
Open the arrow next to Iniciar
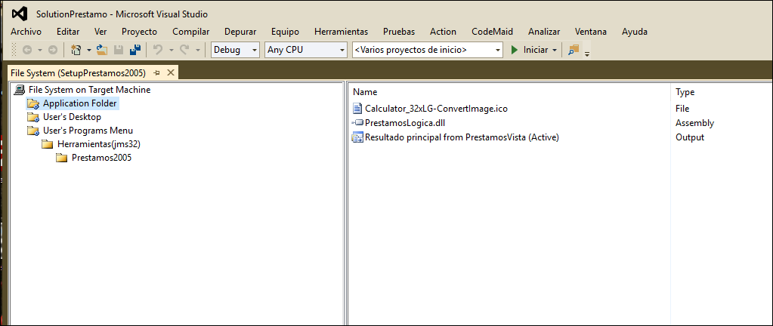coord(555,51)
